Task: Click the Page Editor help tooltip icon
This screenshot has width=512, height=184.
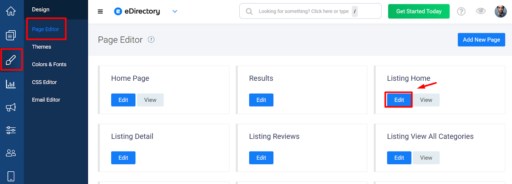Action: pos(151,40)
